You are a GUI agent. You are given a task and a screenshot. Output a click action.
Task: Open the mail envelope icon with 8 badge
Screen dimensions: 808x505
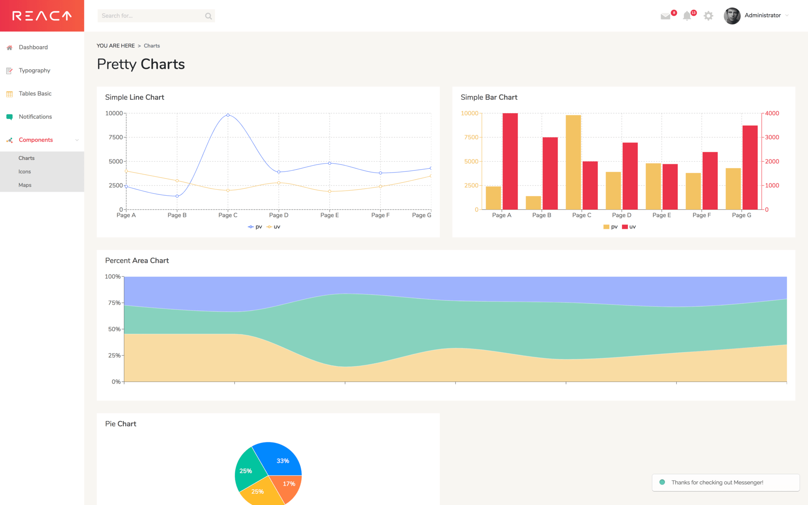pos(666,16)
